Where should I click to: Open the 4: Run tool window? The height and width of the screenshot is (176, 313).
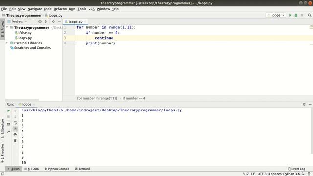pos(13,169)
